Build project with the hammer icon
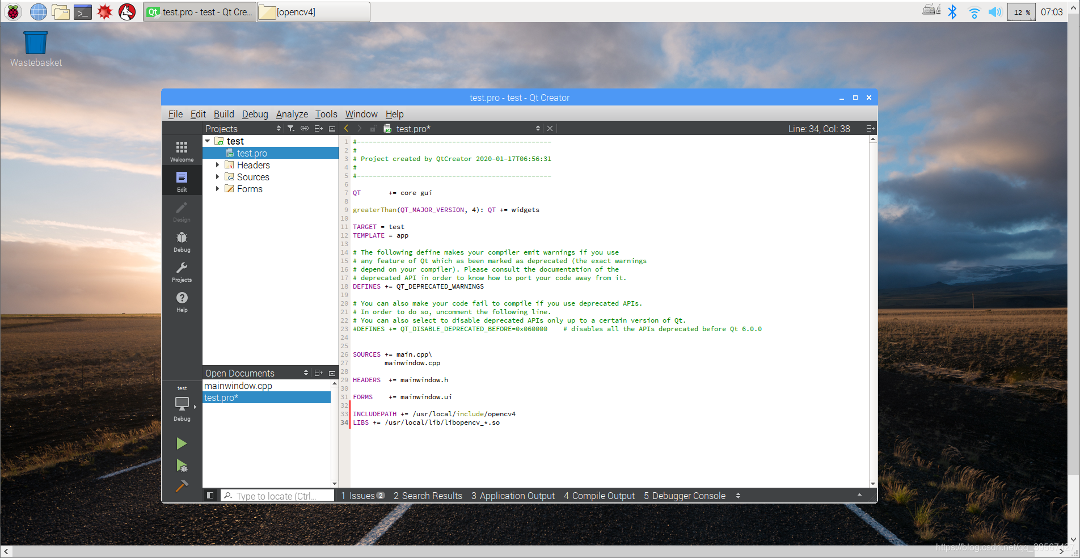Image resolution: width=1080 pixels, height=558 pixels. pos(182,486)
